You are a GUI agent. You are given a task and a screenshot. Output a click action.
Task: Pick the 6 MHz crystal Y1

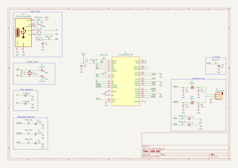[29, 73]
